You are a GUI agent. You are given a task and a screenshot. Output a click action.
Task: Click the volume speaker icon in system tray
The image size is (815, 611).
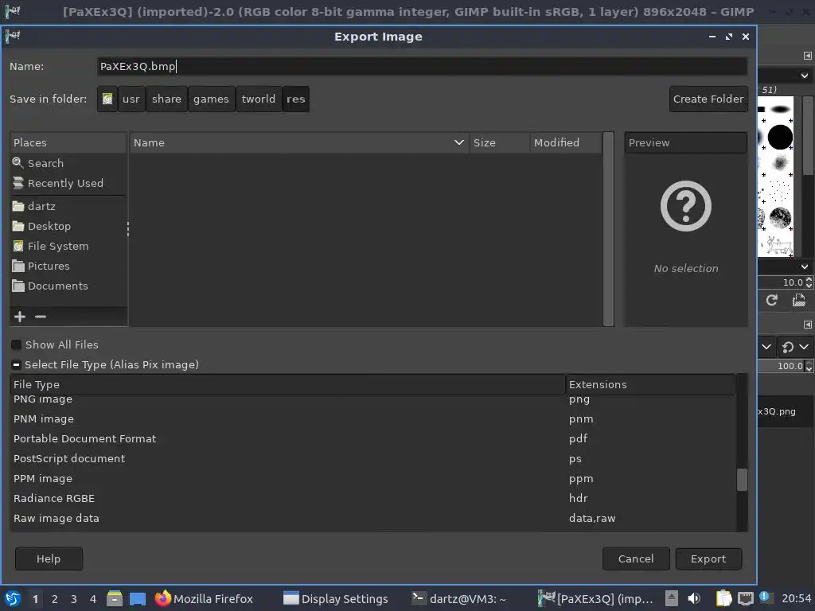pos(694,598)
